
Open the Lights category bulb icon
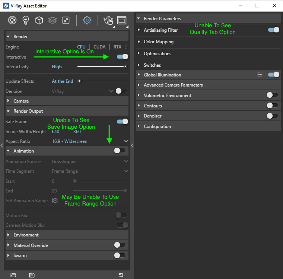[x=26, y=20]
